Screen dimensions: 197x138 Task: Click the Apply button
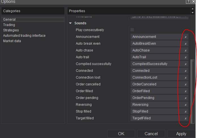click(x=181, y=134)
